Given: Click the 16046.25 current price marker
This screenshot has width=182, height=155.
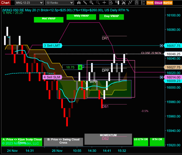Looking at the screenshot, I should click(x=173, y=54).
